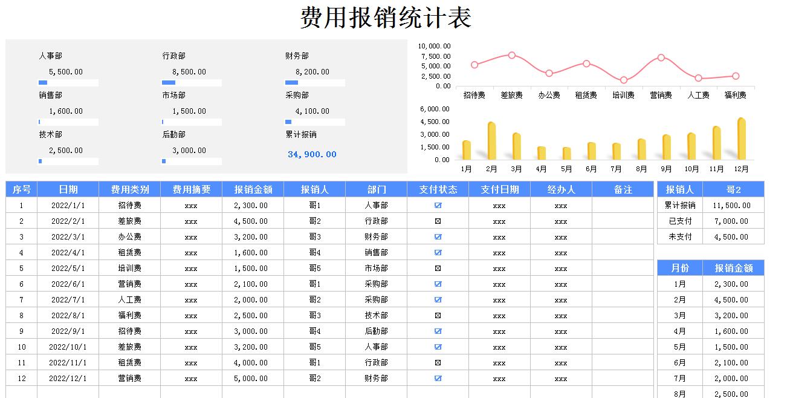This screenshot has height=398, width=790.
Task: Select the 报销金额 column header
Action: (x=253, y=189)
